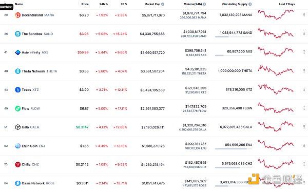Click the Theta Network logo icon
Screen dimensions: 308x190
click(x=17, y=71)
